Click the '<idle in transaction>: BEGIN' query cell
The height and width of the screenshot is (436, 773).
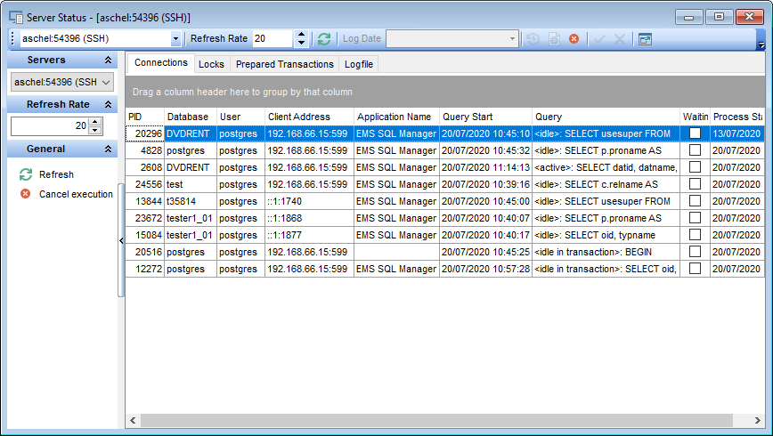coord(606,252)
